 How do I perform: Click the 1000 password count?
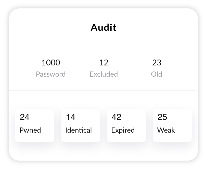click(x=51, y=63)
